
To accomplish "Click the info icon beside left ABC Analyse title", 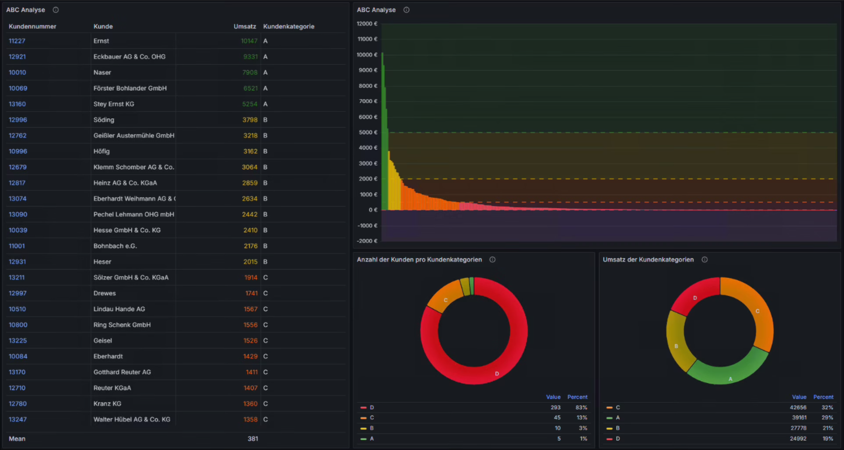I will point(56,10).
